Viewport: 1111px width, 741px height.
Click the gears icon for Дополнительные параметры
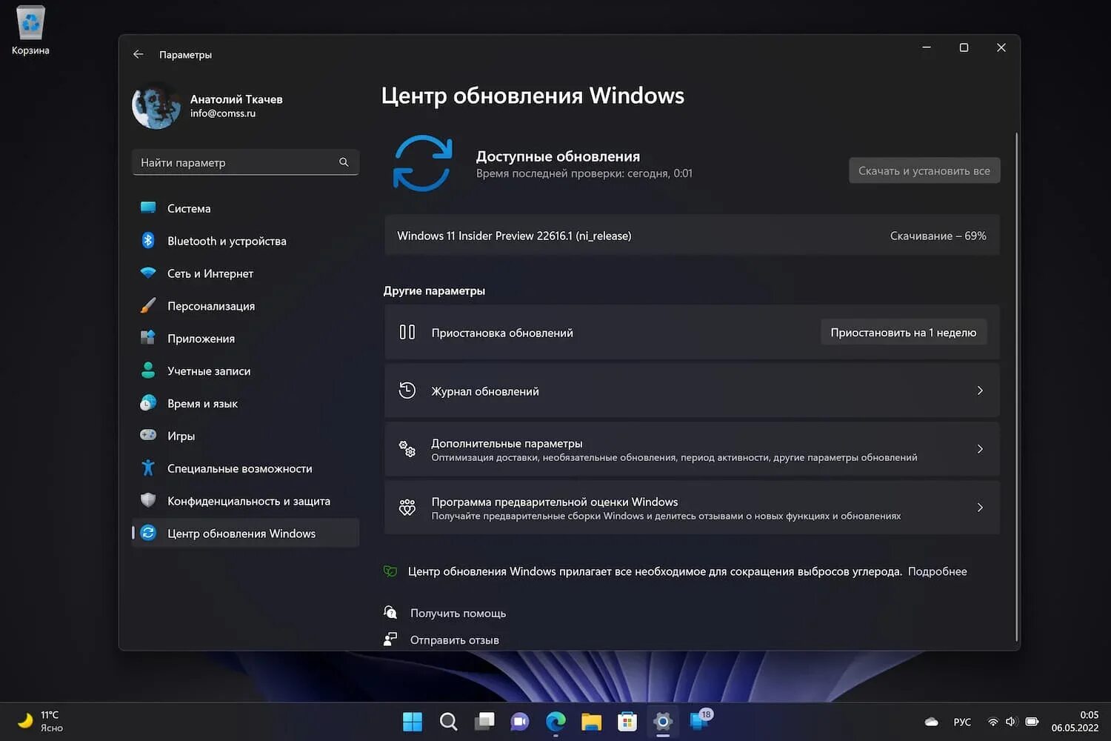pos(407,448)
